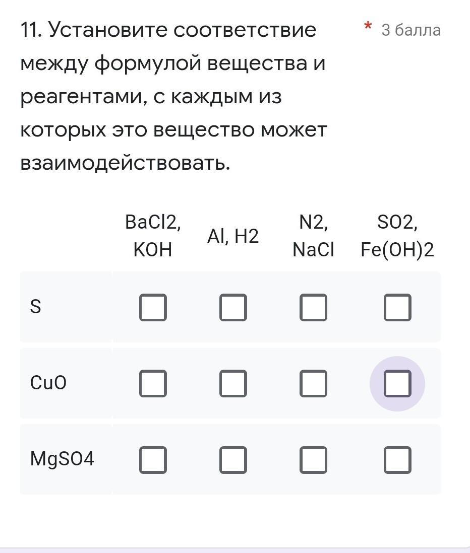Viewport: 470px width, 553px height.
Task: Check S row under BaCl2, KOH column
Action: tap(153, 307)
